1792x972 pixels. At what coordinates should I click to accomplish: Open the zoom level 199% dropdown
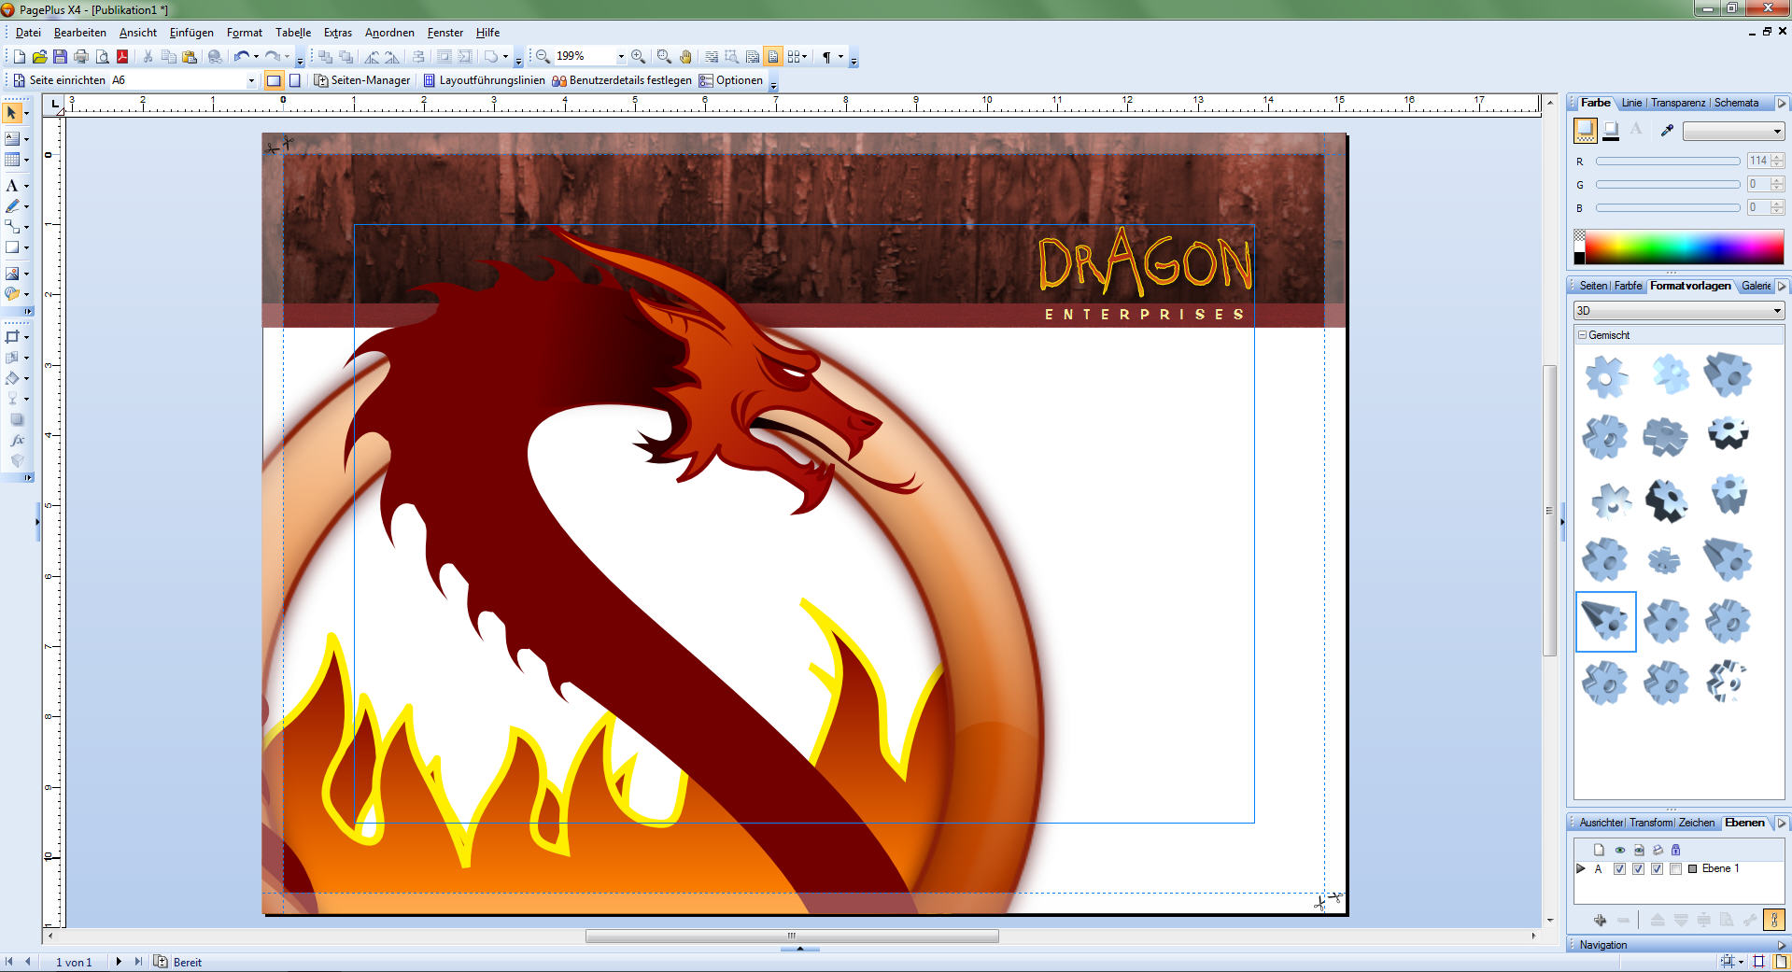click(x=621, y=56)
